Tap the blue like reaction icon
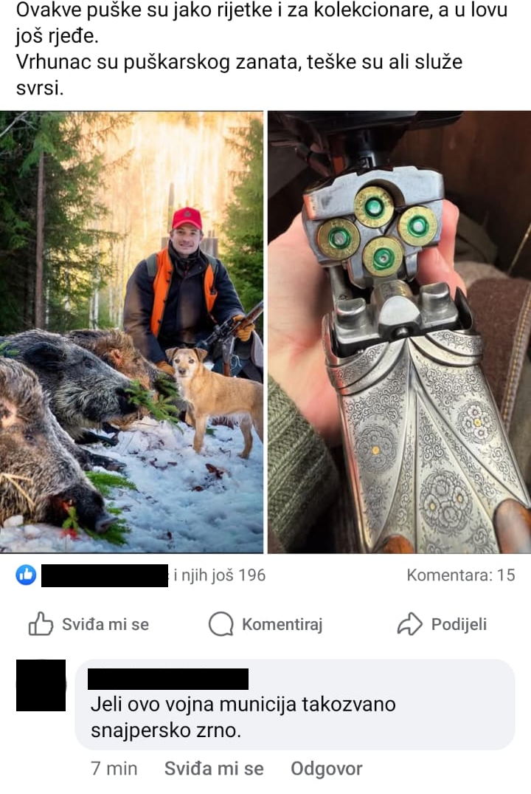The width and height of the screenshot is (531, 794). coord(26,575)
